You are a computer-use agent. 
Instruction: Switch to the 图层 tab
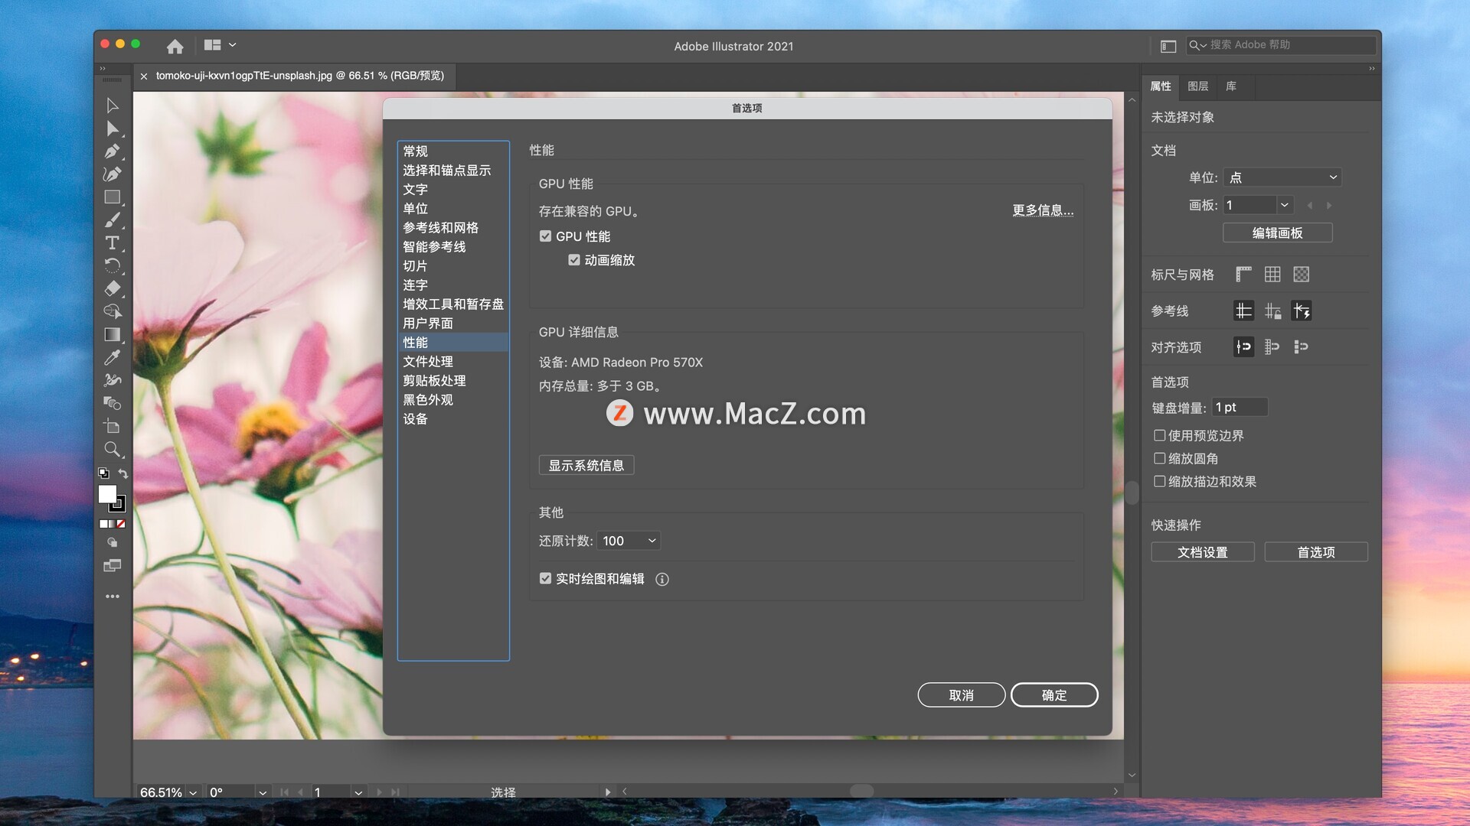point(1198,86)
